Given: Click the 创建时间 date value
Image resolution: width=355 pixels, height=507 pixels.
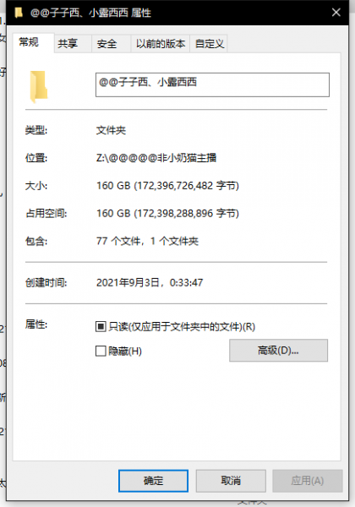Looking at the screenshot, I should [x=150, y=282].
